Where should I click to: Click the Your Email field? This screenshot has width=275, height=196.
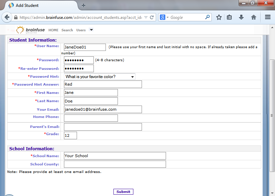click(x=103, y=109)
